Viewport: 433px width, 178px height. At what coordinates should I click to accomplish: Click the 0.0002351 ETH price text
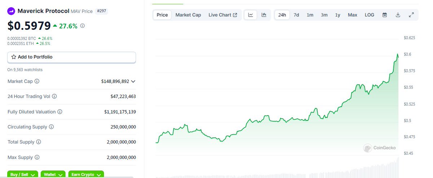tap(20, 44)
